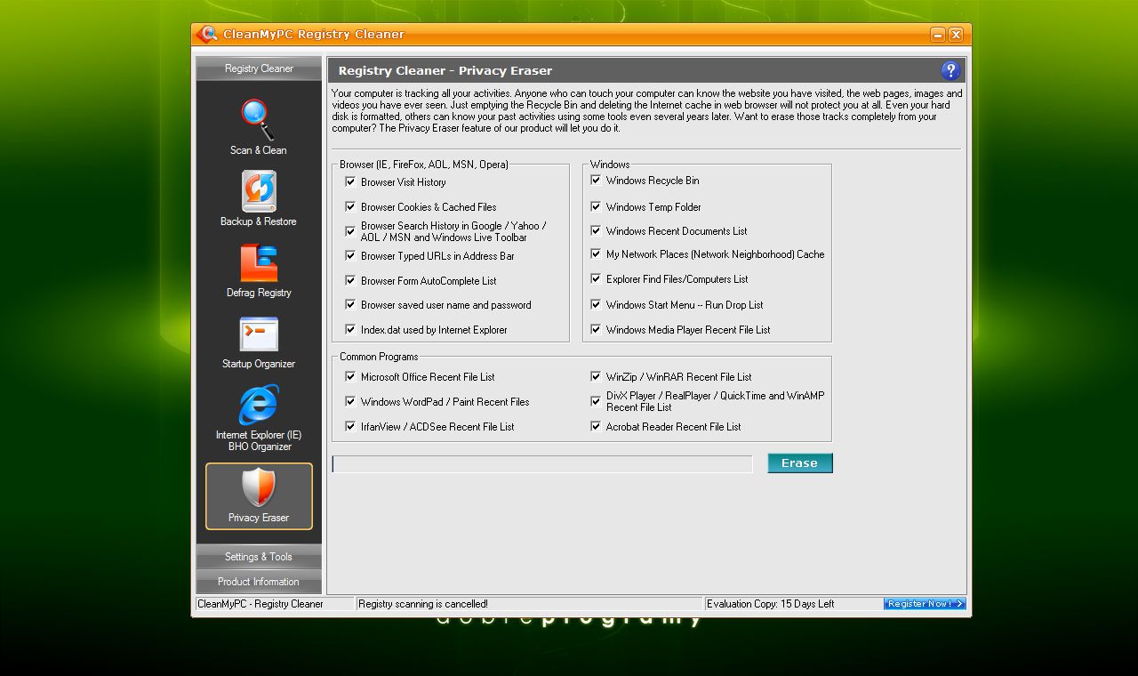Viewport: 1138px width, 676px height.
Task: Expand the Settings & Tools sidebar section
Action: pos(259,557)
